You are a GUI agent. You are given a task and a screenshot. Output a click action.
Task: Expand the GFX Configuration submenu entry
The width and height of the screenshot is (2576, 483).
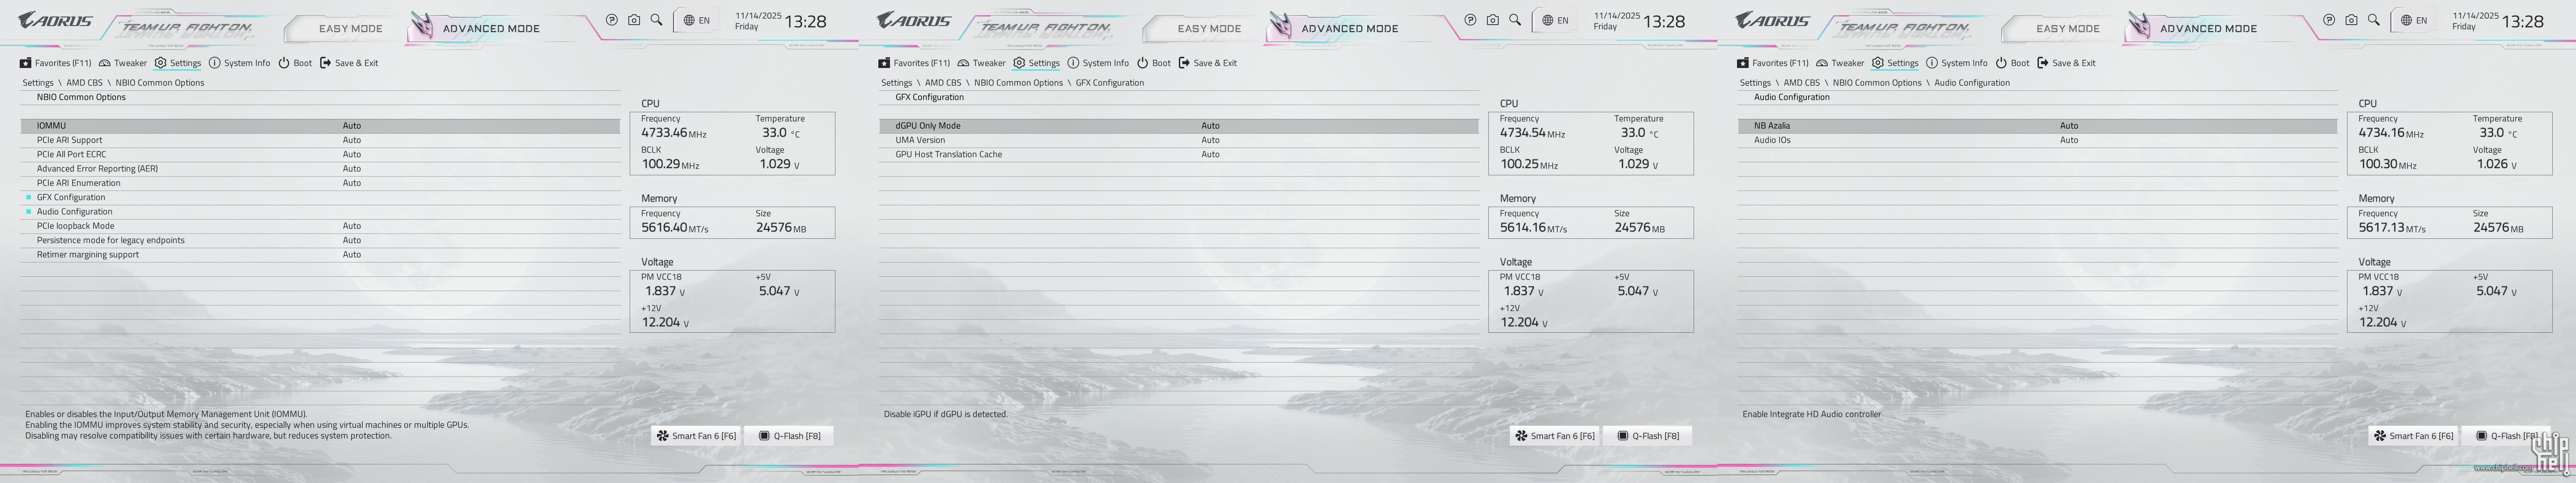71,197
